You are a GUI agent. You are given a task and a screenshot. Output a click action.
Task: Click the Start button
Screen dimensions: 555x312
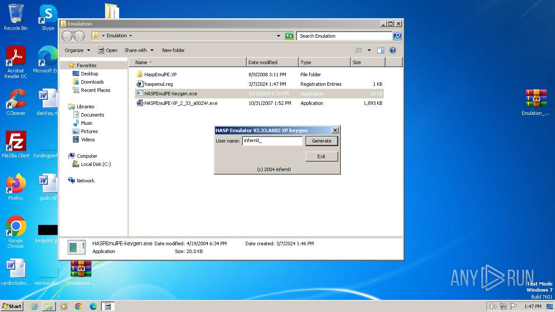pos(12,306)
